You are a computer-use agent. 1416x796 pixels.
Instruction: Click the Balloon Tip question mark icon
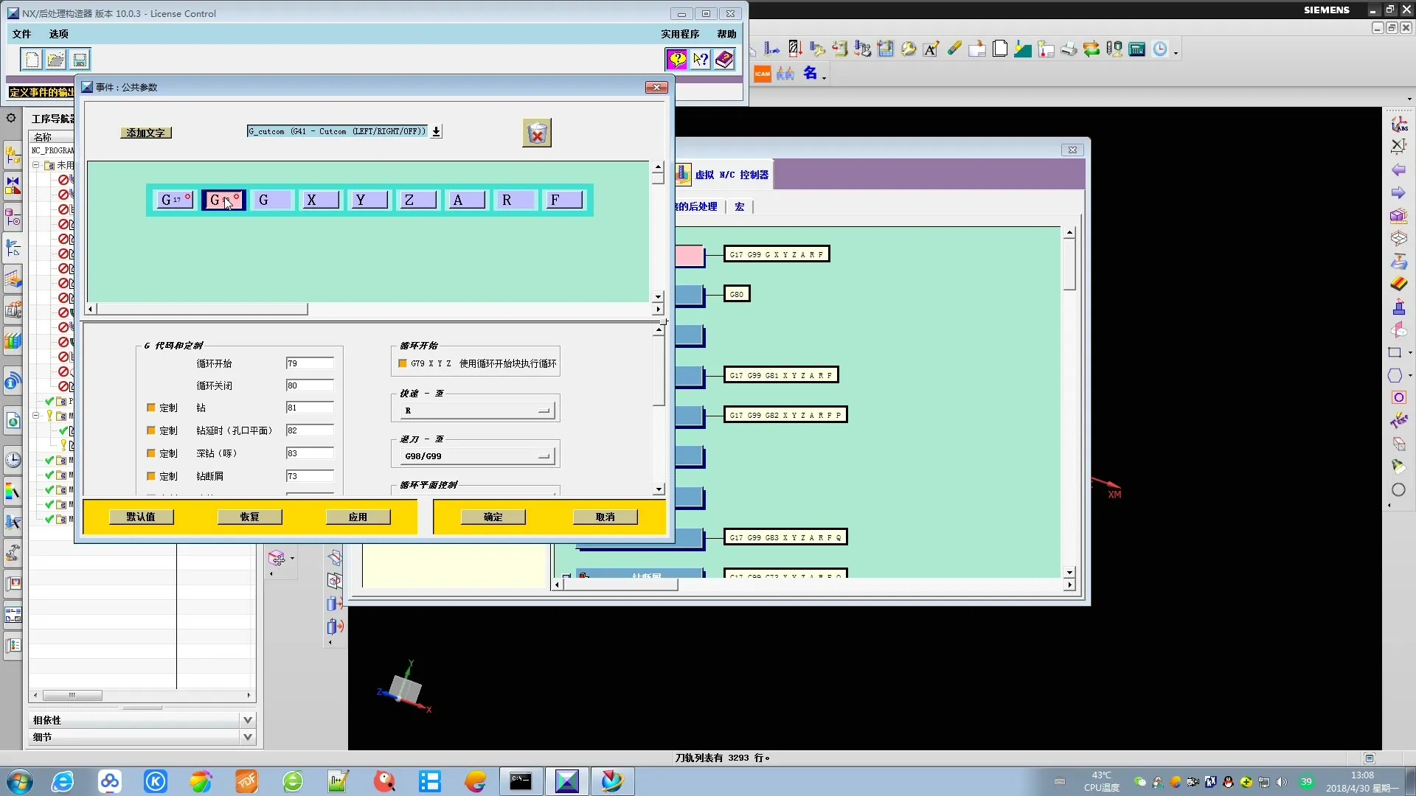tap(676, 60)
